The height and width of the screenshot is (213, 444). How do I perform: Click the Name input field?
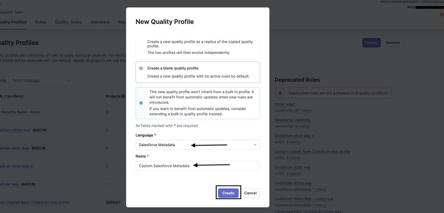click(197, 166)
